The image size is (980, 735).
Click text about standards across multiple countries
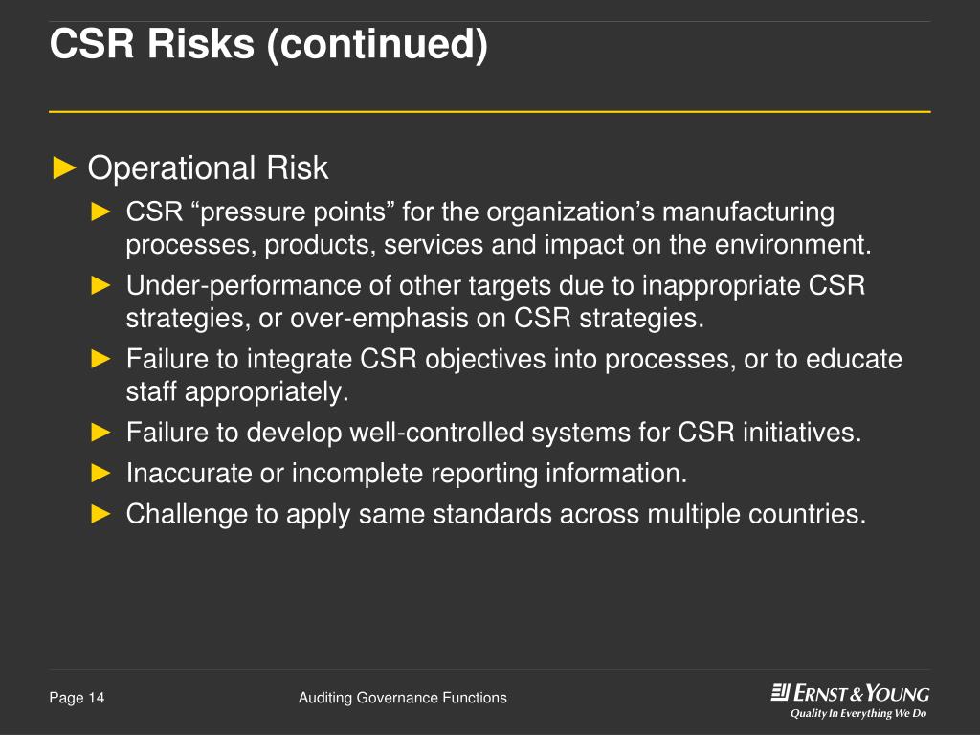point(497,514)
